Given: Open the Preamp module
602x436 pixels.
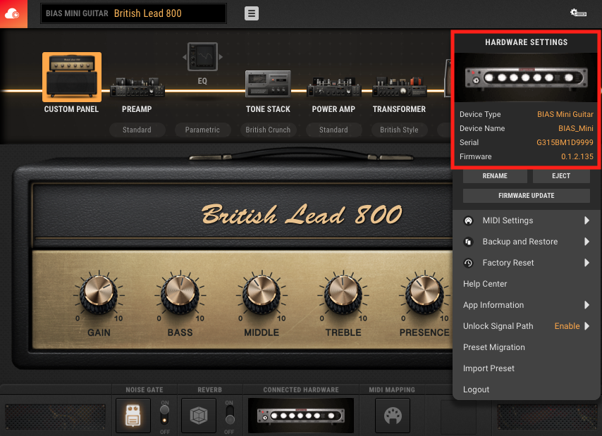Looking at the screenshot, I should 137,87.
